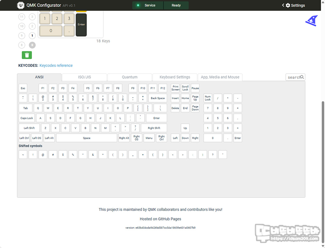Open the Quantum tab
The image size is (325, 248).
pos(130,77)
